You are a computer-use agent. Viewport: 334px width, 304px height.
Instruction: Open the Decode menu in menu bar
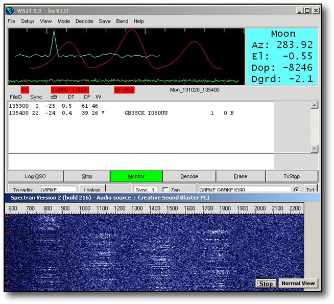point(84,21)
